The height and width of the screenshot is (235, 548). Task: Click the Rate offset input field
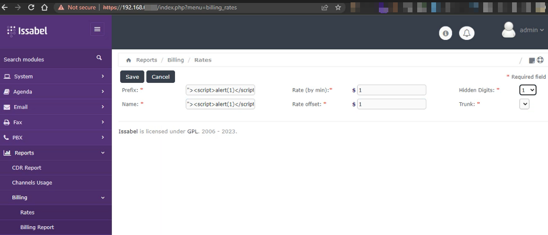[391, 104]
